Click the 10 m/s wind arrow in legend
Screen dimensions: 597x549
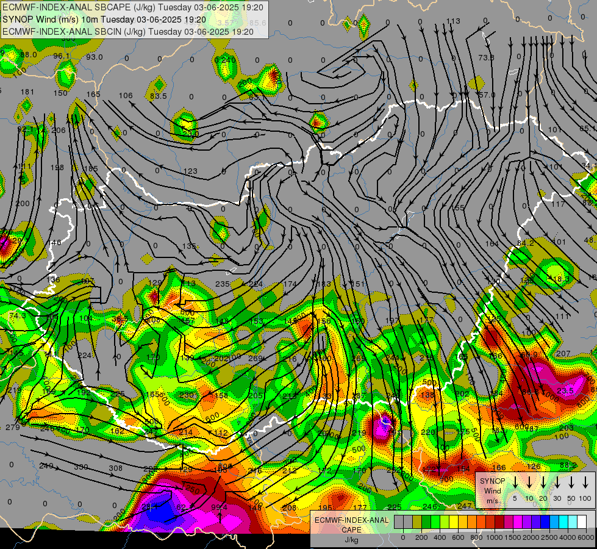coord(529,483)
